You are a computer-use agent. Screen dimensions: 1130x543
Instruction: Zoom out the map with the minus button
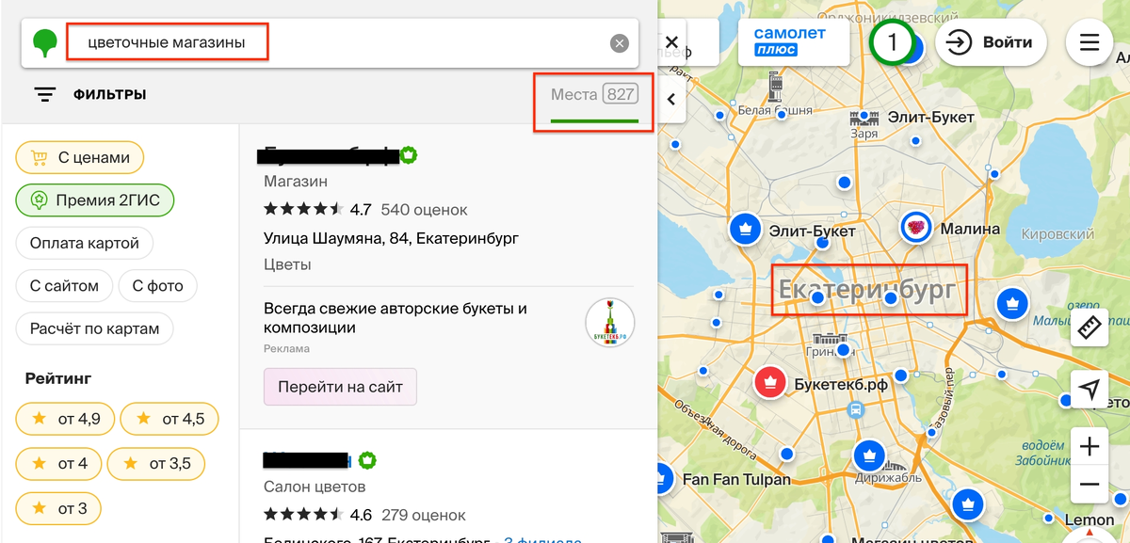1090,485
